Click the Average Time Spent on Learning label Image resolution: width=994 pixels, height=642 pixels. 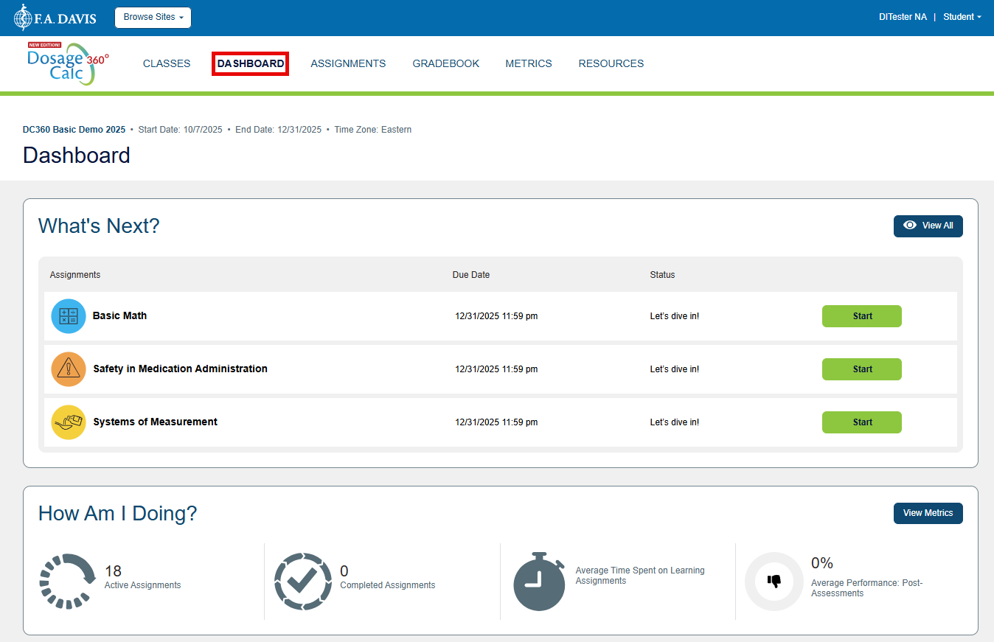[640, 576]
